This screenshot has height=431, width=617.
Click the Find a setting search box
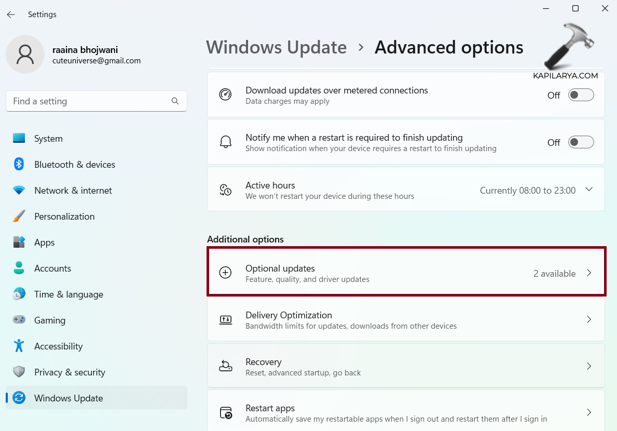click(x=96, y=101)
